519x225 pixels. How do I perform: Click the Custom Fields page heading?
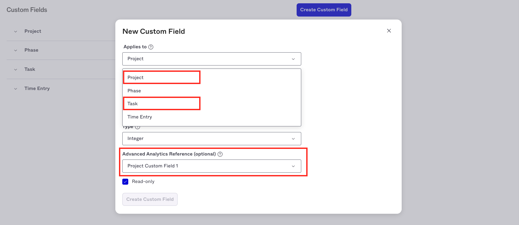point(27,10)
